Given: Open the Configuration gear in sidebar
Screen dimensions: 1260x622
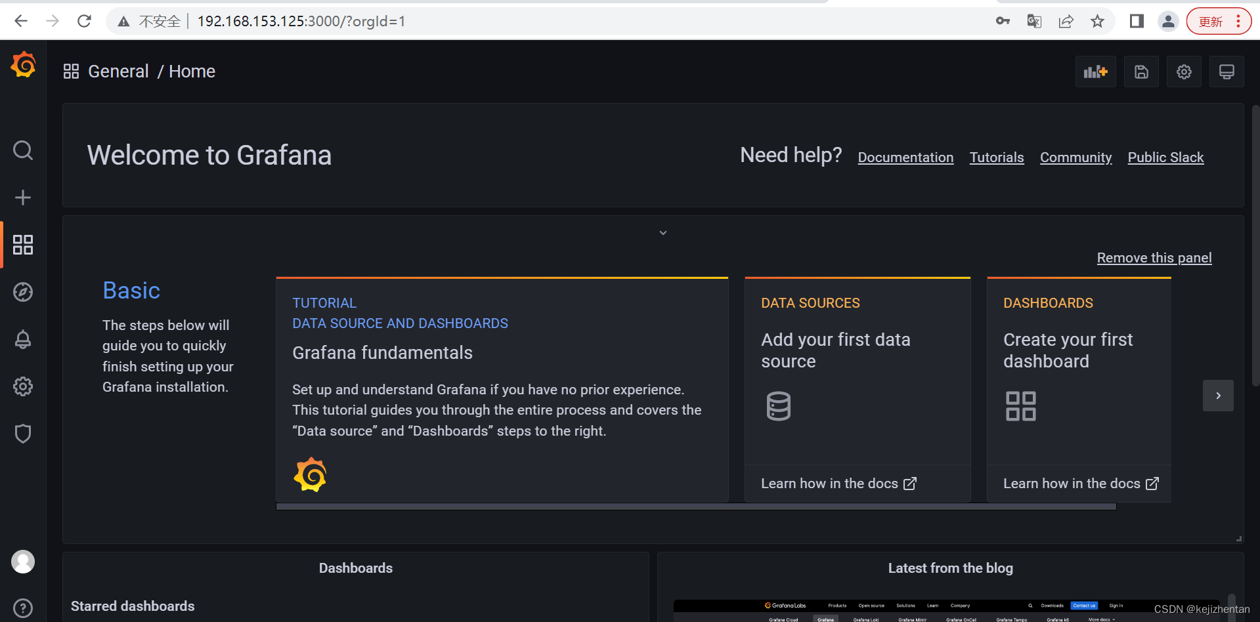Looking at the screenshot, I should pyautogui.click(x=23, y=386).
